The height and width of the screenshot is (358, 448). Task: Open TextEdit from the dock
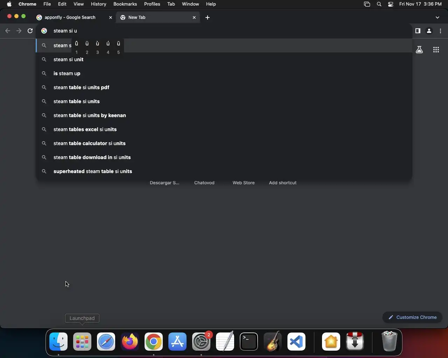click(225, 342)
